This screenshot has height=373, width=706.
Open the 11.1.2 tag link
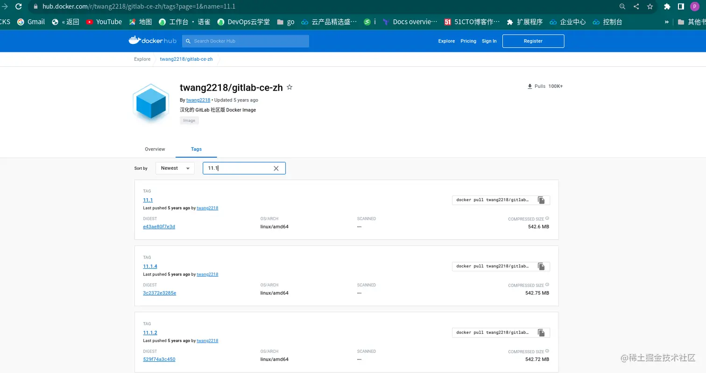(150, 333)
